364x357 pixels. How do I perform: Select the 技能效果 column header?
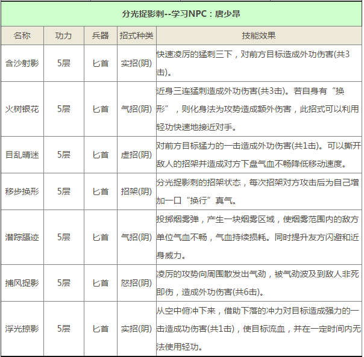click(x=259, y=36)
